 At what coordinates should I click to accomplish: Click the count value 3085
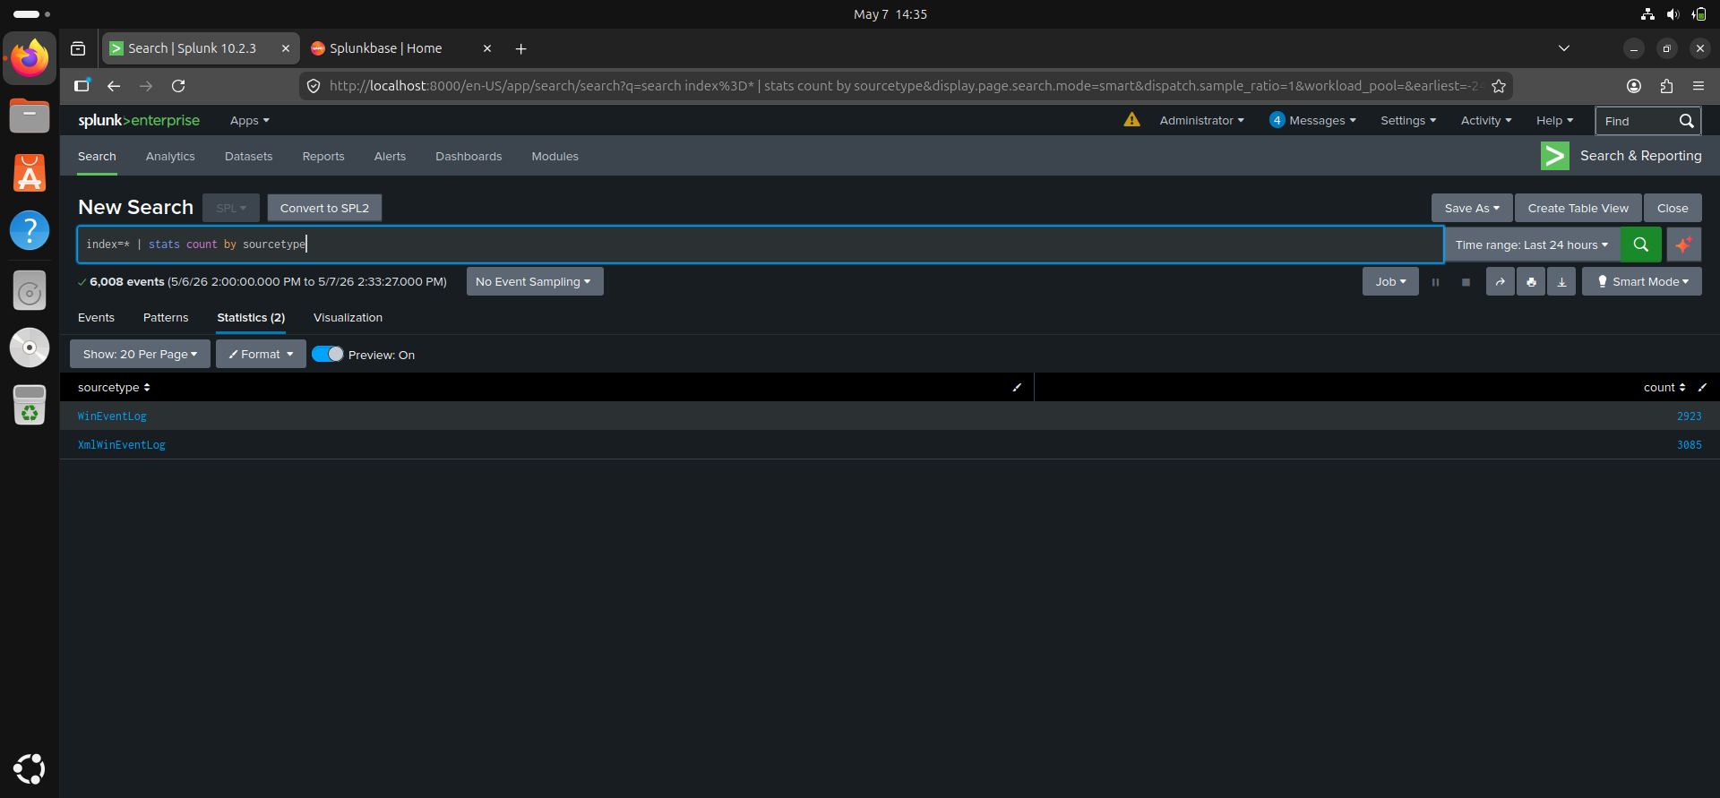click(1689, 445)
